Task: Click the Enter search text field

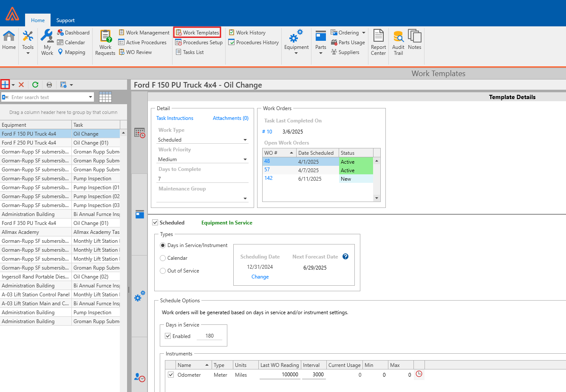Action: point(48,97)
